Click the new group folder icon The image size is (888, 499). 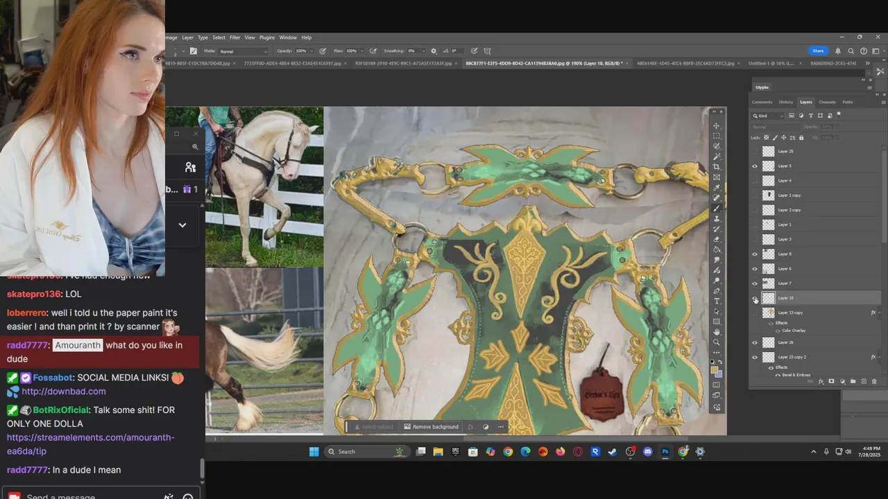tap(853, 381)
